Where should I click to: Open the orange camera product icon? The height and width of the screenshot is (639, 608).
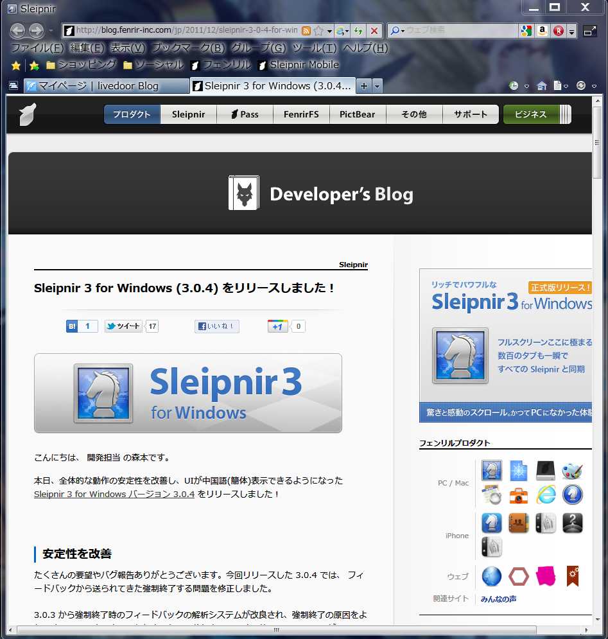click(518, 495)
